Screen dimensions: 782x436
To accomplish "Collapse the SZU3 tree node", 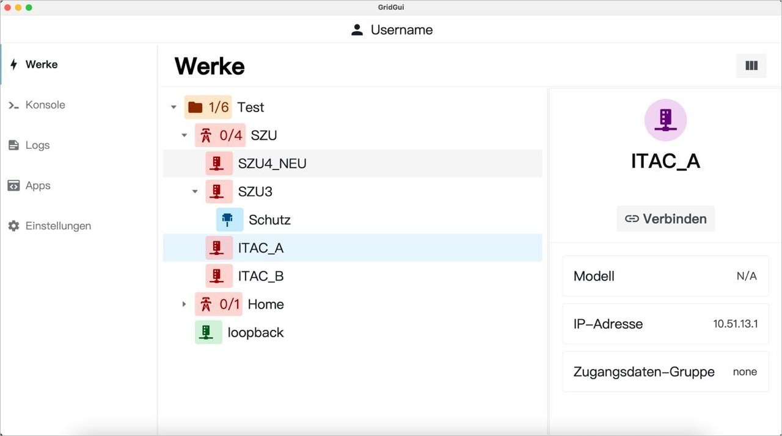I will (195, 191).
